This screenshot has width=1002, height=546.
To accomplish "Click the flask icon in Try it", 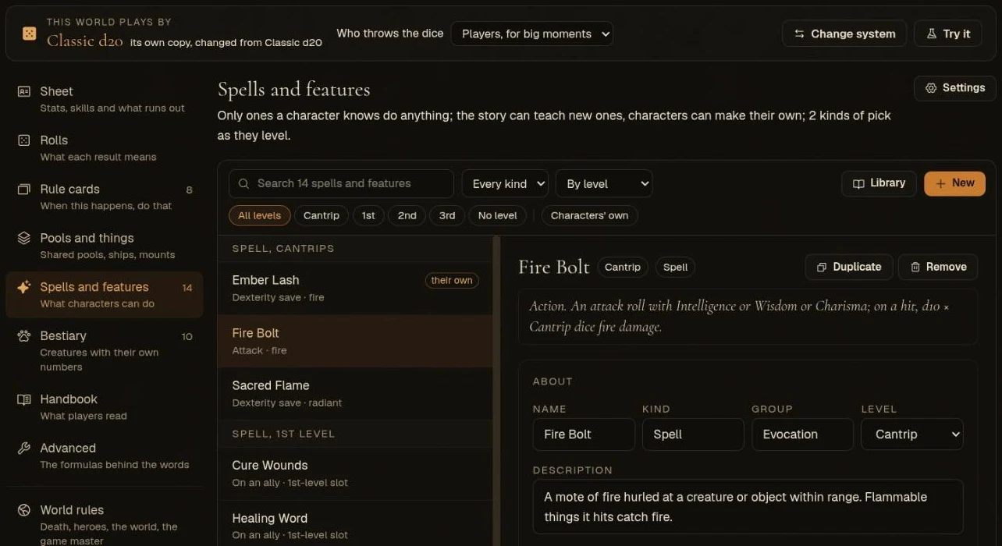I will [931, 34].
